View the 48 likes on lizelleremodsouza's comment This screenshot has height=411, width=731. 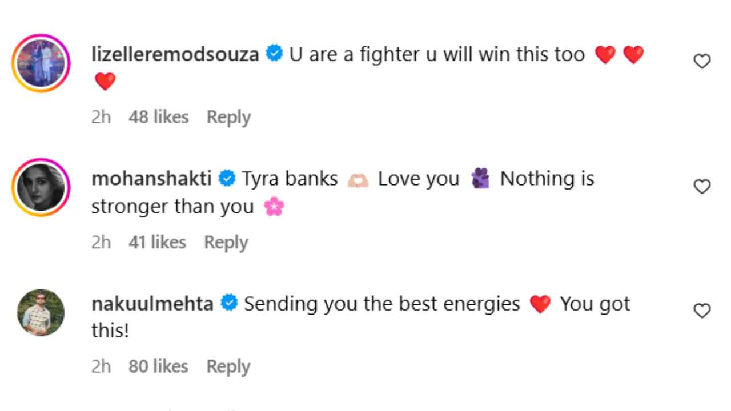(x=159, y=117)
